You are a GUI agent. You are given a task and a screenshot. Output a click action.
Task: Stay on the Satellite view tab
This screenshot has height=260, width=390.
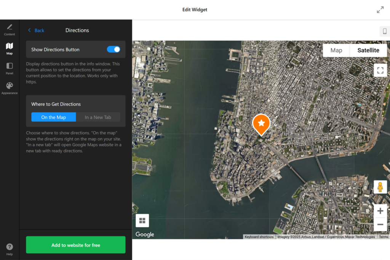pos(368,50)
